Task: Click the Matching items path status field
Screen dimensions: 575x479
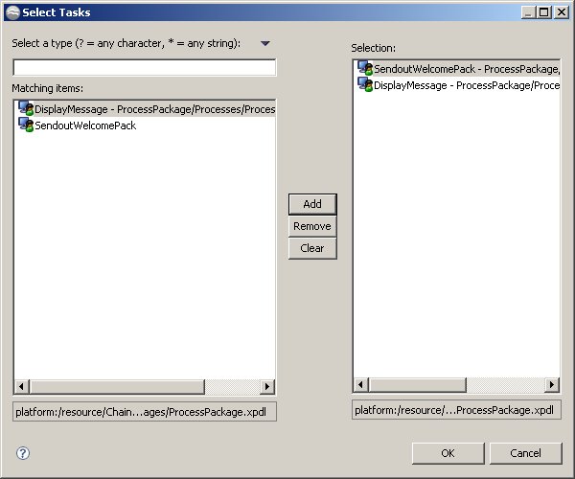Action: [x=145, y=412]
